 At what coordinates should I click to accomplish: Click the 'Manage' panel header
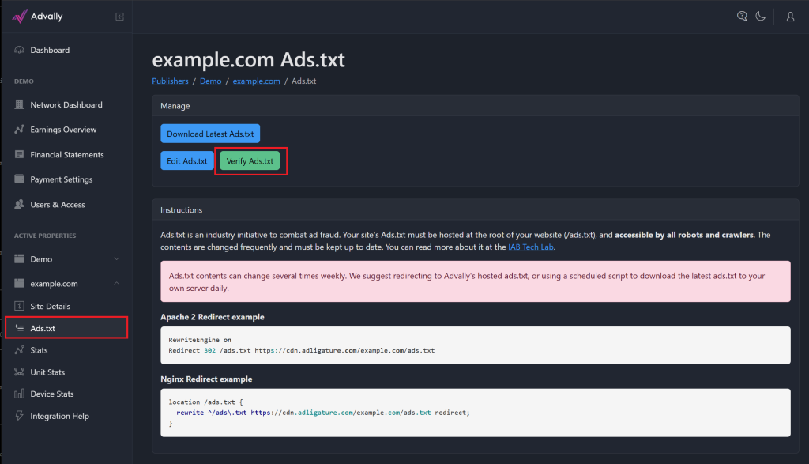(x=475, y=106)
